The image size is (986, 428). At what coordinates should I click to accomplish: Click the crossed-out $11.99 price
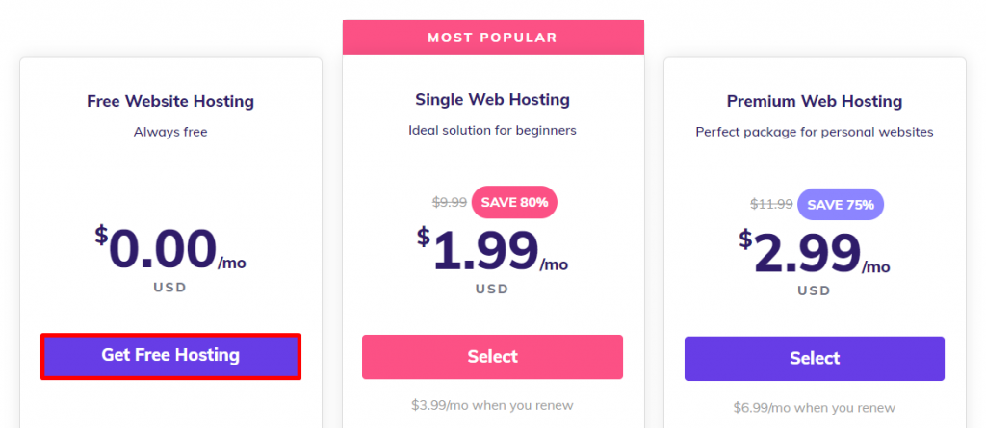pyautogui.click(x=772, y=204)
